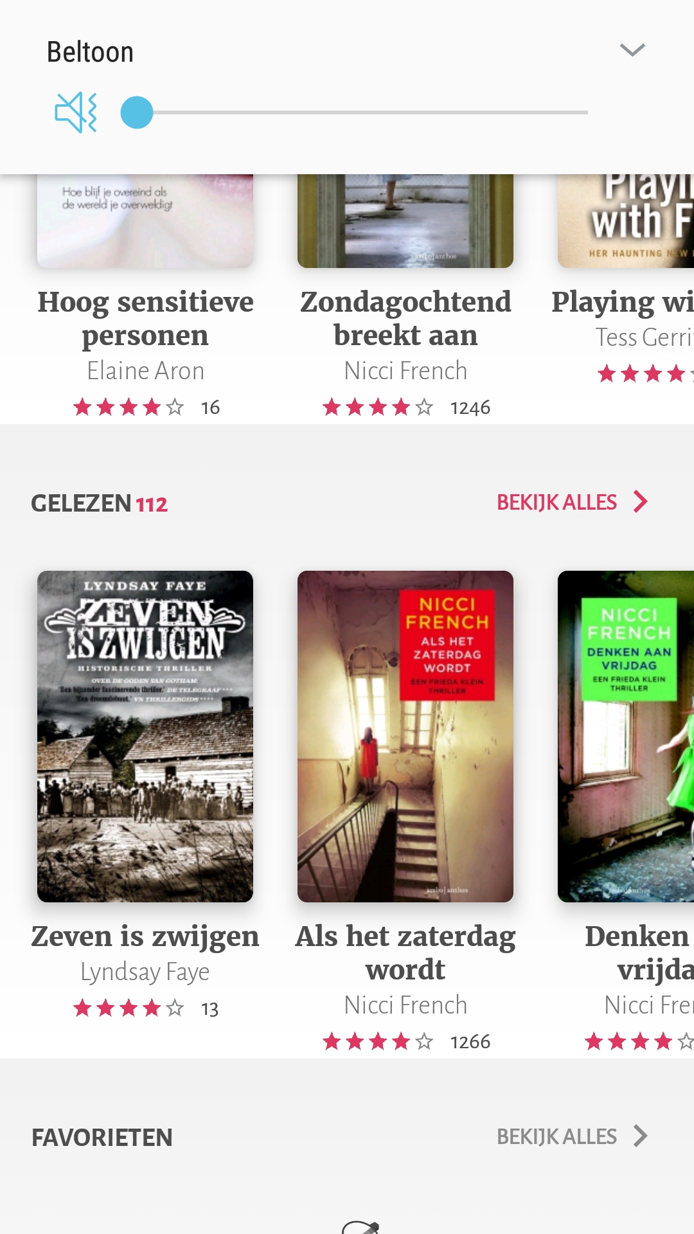Image resolution: width=694 pixels, height=1234 pixels.
Task: Expand the Beltoon volume panel chevron
Action: click(632, 50)
